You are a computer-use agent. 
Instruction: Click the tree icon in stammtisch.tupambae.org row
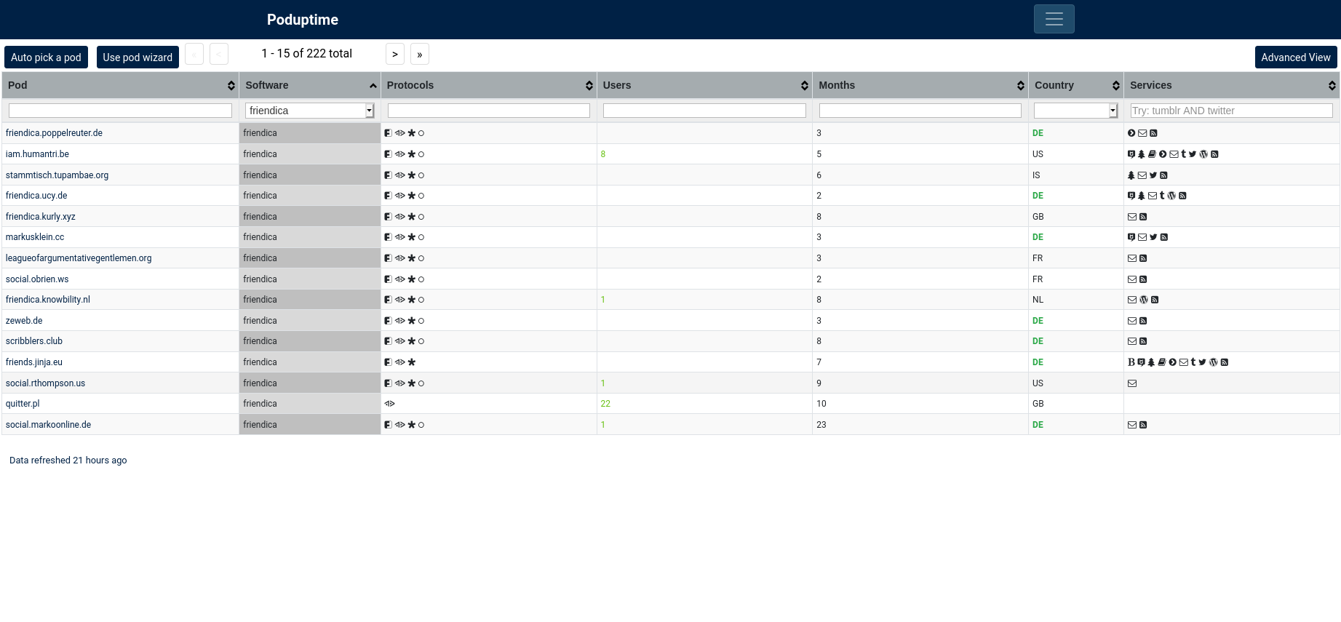(1131, 175)
